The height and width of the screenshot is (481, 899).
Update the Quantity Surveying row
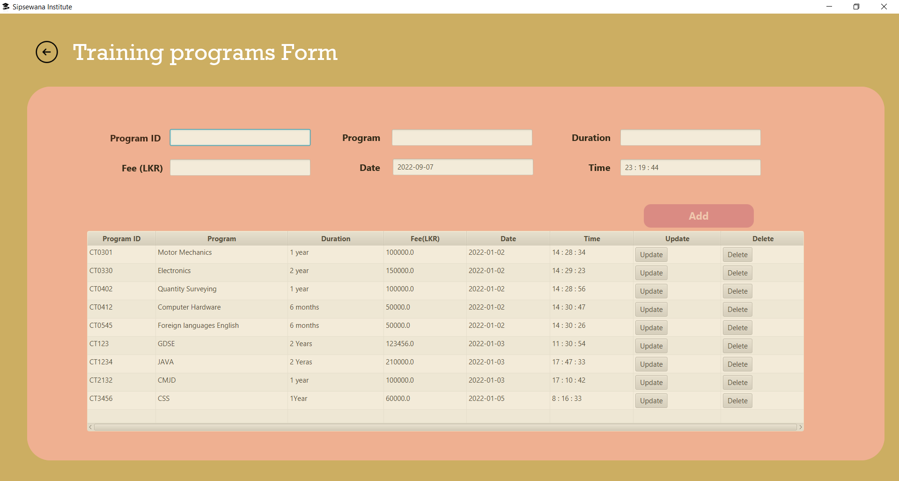(x=651, y=291)
